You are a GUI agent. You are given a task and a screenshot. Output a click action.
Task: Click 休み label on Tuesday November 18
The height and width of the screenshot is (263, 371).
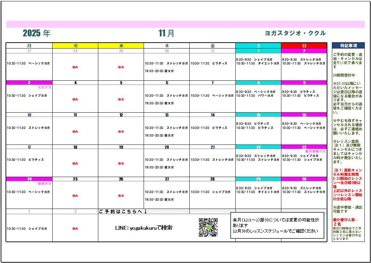(75, 164)
